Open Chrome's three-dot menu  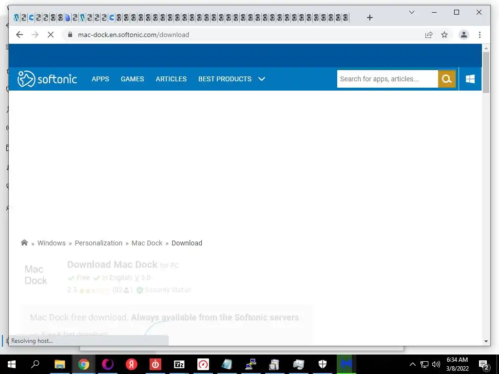coord(480,35)
